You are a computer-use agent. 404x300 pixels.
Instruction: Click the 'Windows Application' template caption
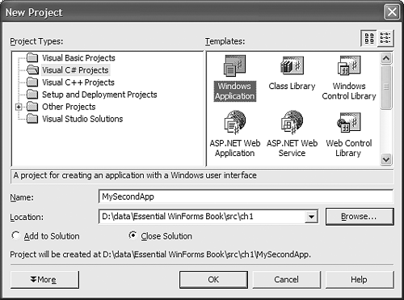tap(234, 91)
